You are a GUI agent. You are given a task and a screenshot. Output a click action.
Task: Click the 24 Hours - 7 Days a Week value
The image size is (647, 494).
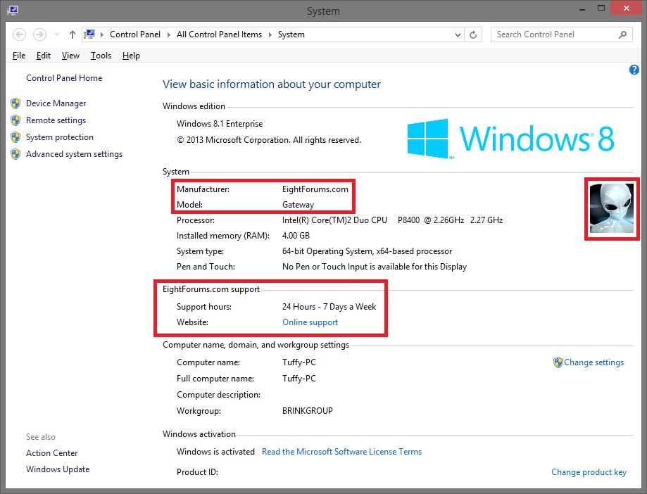point(329,307)
